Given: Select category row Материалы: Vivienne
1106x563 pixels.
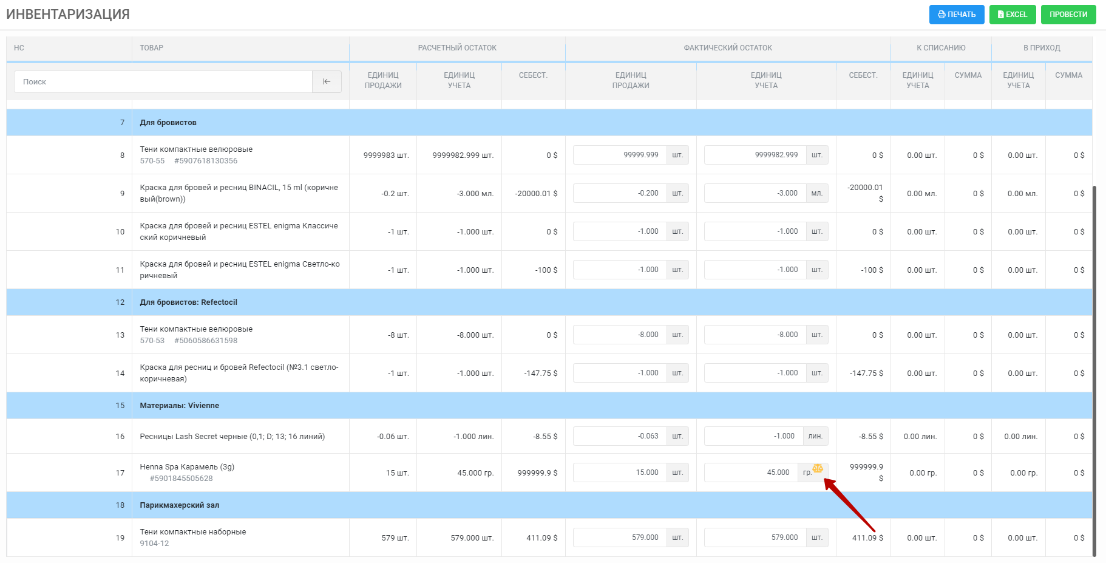Looking at the screenshot, I should click(x=549, y=406).
